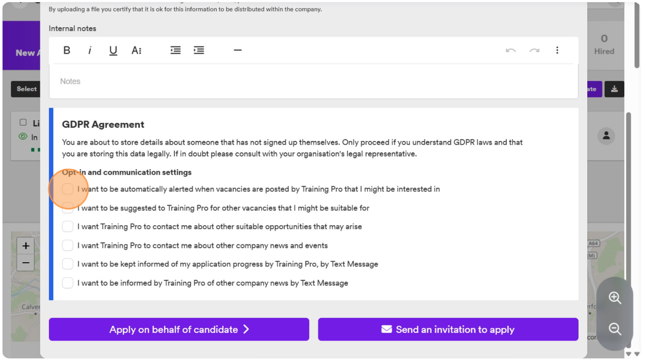646x364 pixels.
Task: Open more options three-dot menu
Action: click(557, 50)
